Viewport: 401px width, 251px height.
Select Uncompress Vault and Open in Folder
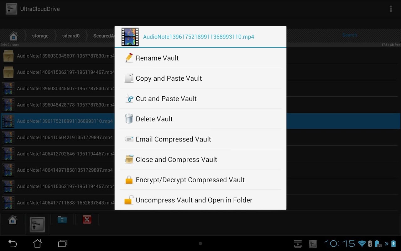(200, 200)
